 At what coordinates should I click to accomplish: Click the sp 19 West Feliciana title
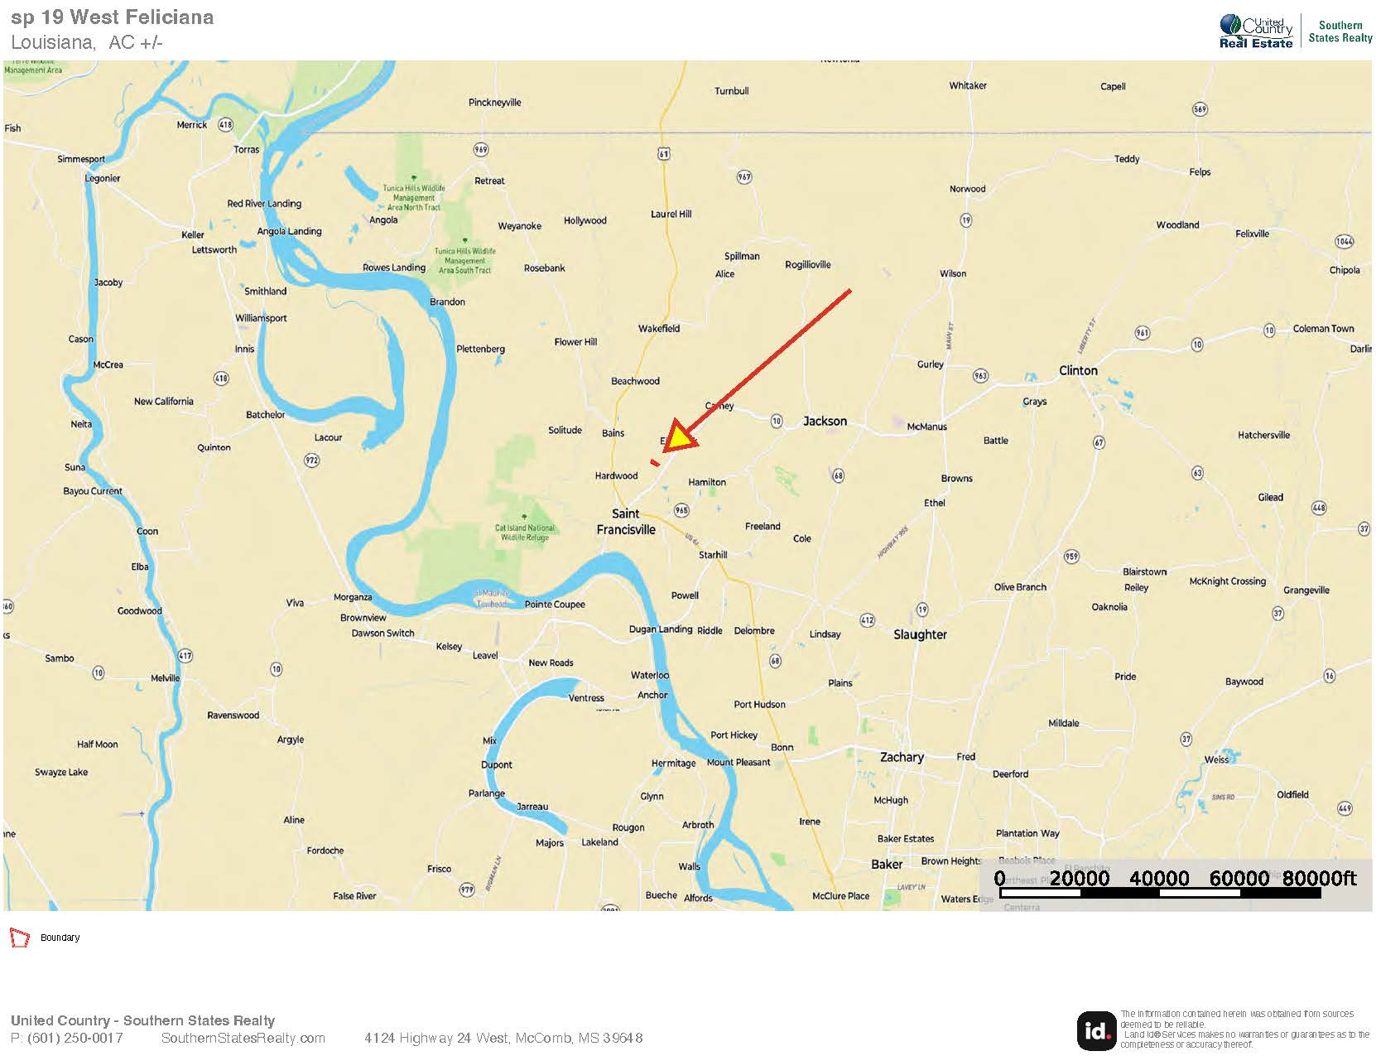(113, 17)
